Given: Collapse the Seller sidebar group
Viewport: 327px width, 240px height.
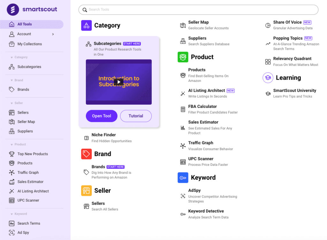Looking at the screenshot, I should pos(12,103).
